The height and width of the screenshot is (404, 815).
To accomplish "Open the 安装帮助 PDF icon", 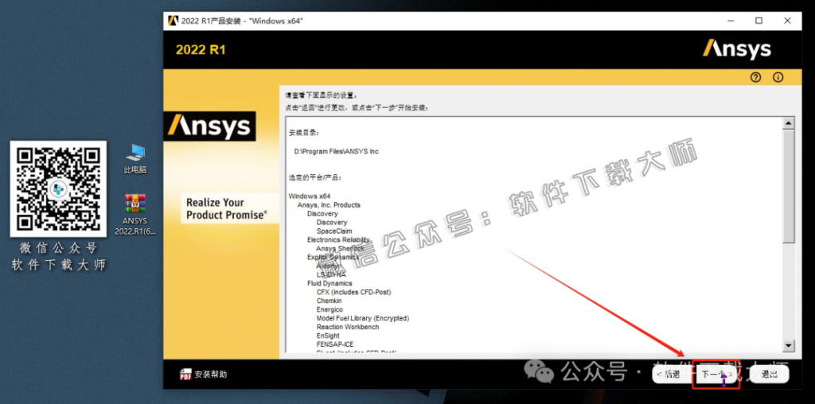I will [185, 375].
